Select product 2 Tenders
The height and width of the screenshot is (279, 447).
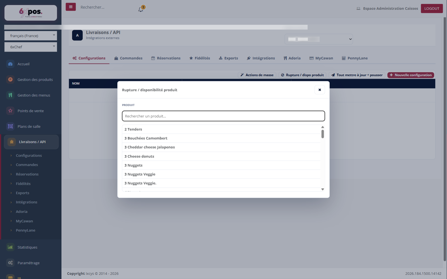(x=221, y=129)
